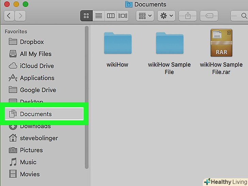Image resolution: width=248 pixels, height=186 pixels.
Task: Switch to Cover Flow view
Action: coord(123,16)
